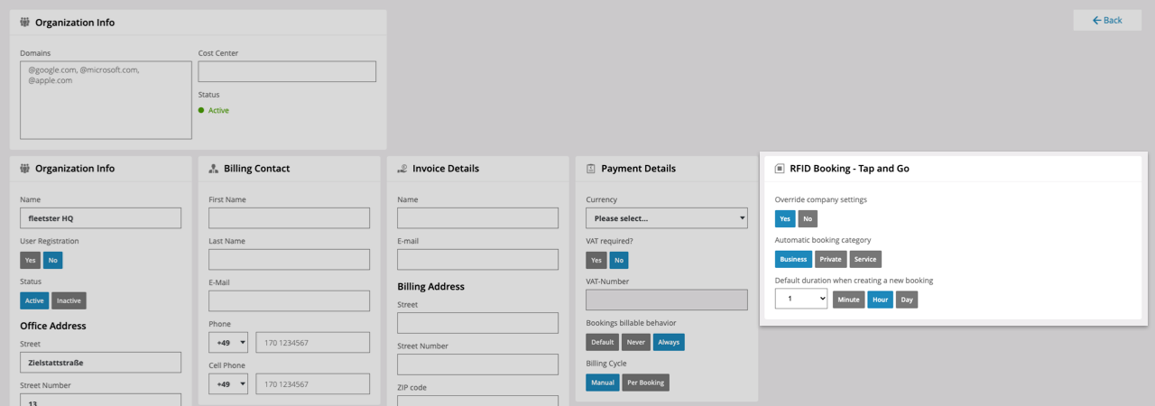Click the Cell Phone number input field
Image resolution: width=1155 pixels, height=406 pixels.
(x=313, y=384)
